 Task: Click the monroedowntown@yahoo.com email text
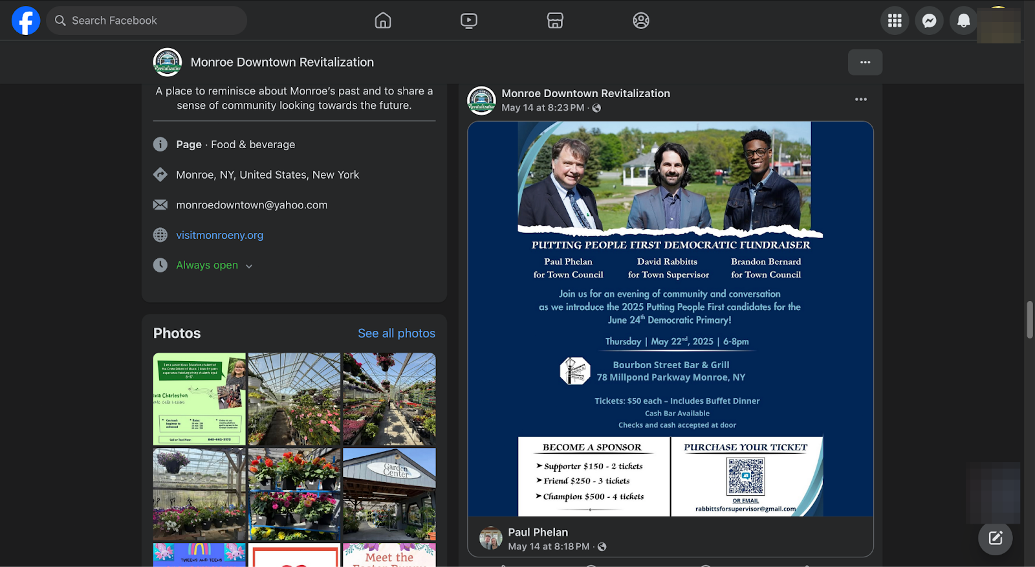pyautogui.click(x=252, y=205)
